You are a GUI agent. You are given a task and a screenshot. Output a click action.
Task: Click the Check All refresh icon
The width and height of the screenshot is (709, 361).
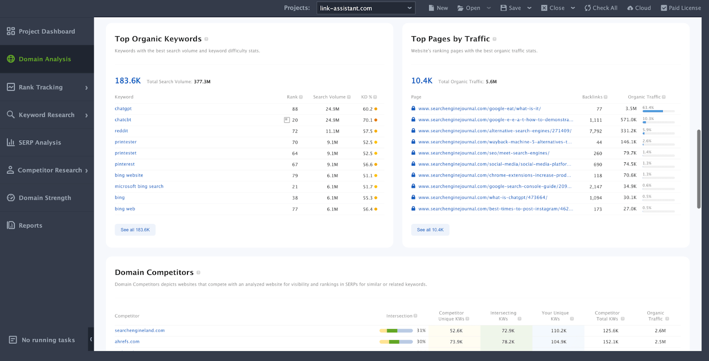(588, 8)
